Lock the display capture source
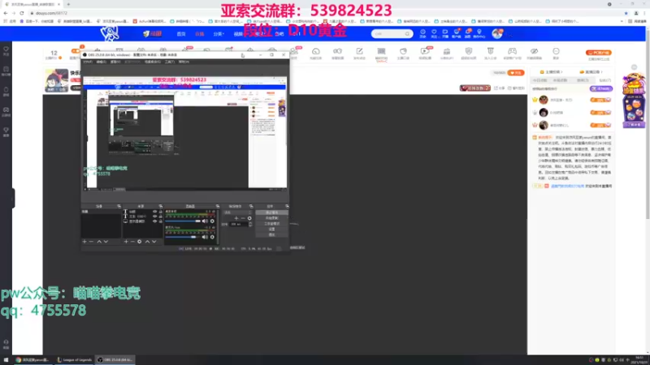Screen dimensions: 650x365 tap(160, 221)
